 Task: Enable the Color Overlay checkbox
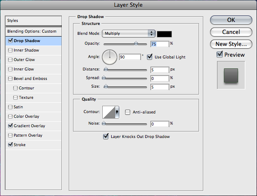pos(10,116)
